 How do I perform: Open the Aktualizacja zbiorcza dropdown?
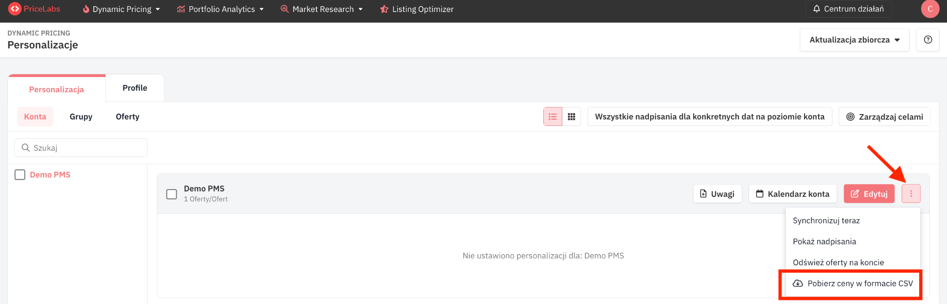tap(855, 40)
